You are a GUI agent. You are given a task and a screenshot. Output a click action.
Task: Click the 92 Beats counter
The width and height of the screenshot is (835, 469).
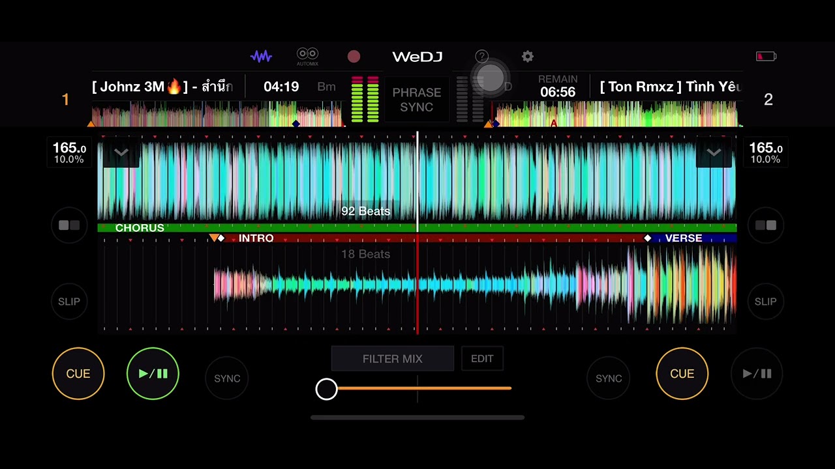point(365,211)
